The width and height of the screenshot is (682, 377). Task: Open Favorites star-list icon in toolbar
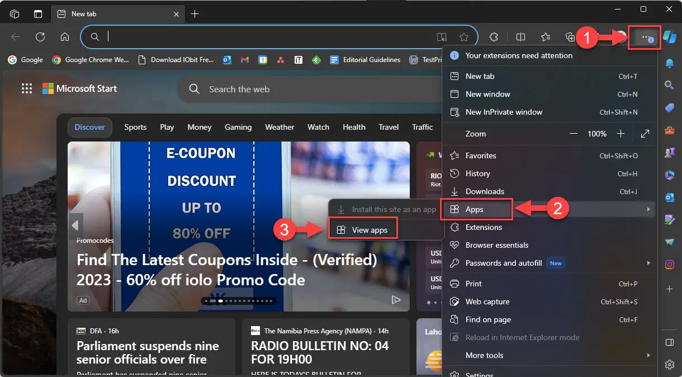pyautogui.click(x=545, y=37)
